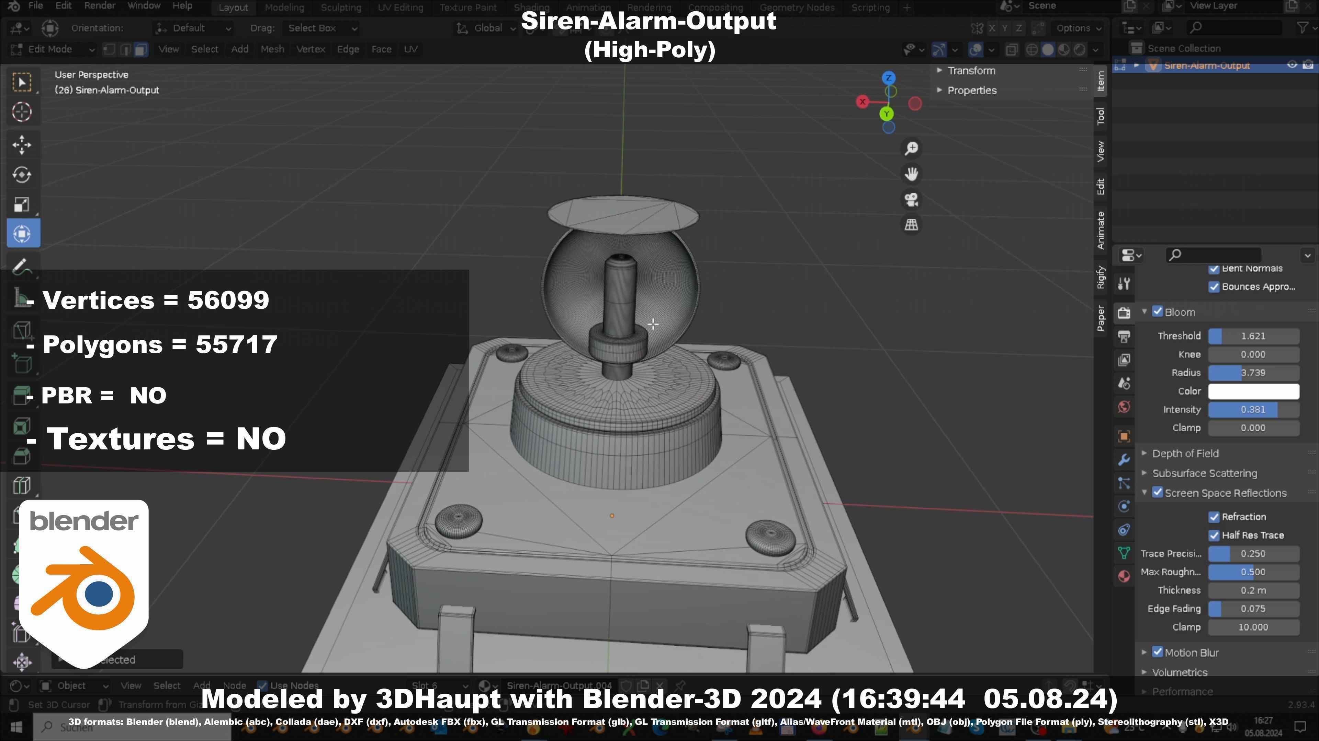
Task: Open the Object Data mesh tab icon
Action: (1124, 553)
